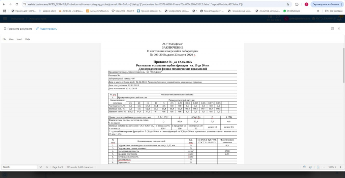The height and width of the screenshot is (178, 345).
Task: Click the ЗАКЛЮЧЕНИЕ heading in the document
Action: point(172,47)
